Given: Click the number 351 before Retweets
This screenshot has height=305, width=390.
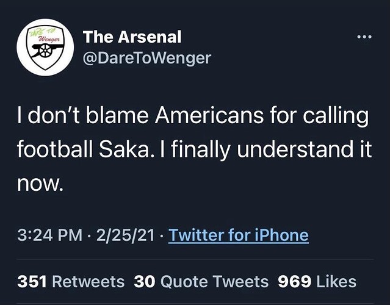Looking at the screenshot, I should tap(33, 282).
